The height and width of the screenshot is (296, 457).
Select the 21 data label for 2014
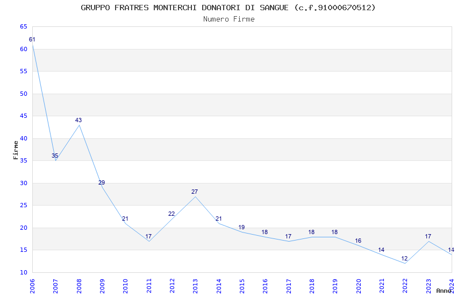[x=219, y=219]
